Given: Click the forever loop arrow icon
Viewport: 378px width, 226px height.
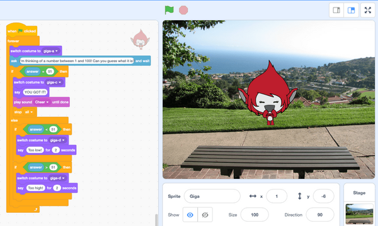Looking at the screenshot, I should point(36,210).
